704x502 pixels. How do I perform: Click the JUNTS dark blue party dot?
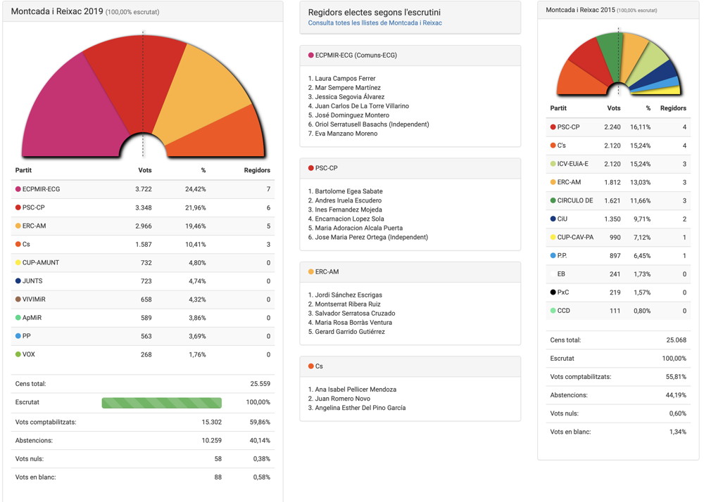(18, 281)
